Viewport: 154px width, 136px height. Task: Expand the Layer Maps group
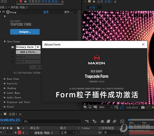5,93
